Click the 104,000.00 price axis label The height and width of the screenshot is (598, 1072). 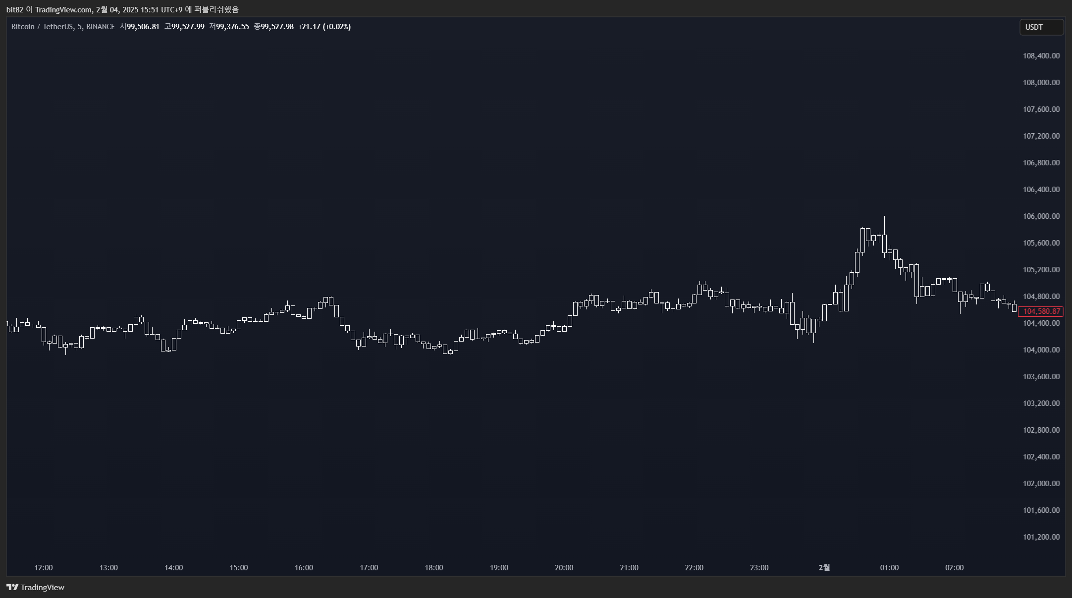(x=1041, y=350)
